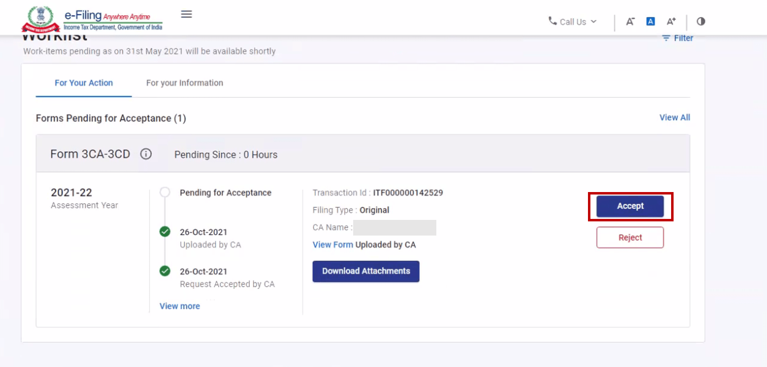
Task: Open the View Form link
Action: [x=333, y=245]
